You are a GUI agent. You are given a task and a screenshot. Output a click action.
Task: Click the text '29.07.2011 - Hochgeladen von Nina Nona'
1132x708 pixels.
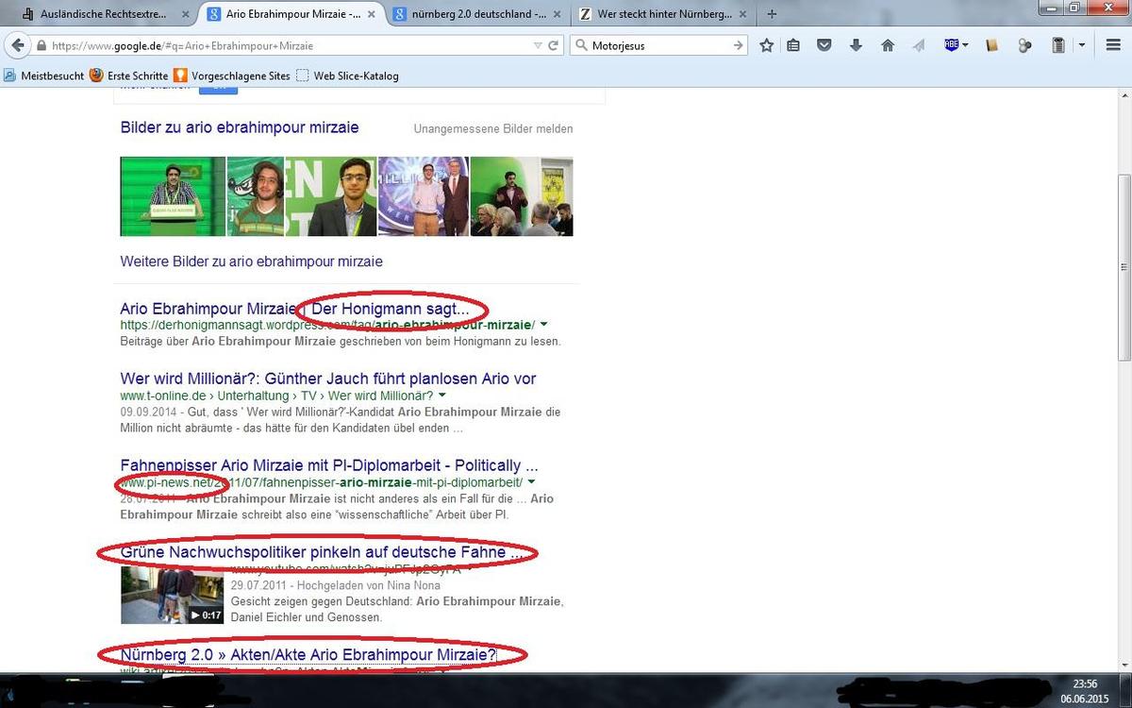point(336,585)
